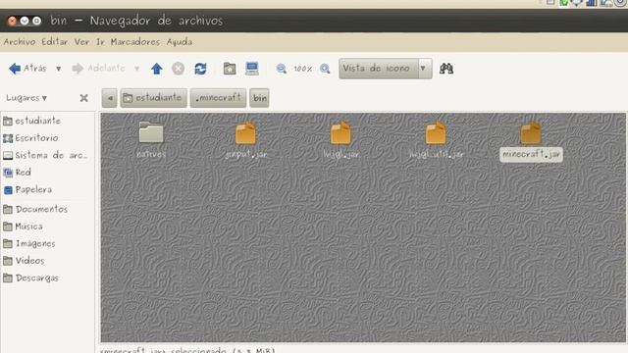Open the home folder toolbar icon

230,69
